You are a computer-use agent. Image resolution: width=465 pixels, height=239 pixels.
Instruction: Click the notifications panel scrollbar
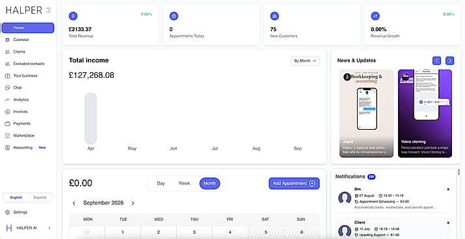458,172
